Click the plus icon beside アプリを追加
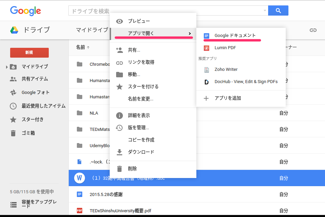 click(x=206, y=98)
